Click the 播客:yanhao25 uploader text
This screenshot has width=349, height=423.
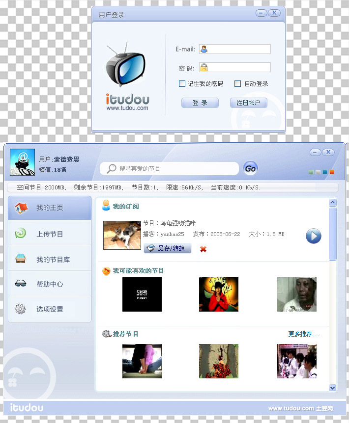click(x=163, y=234)
